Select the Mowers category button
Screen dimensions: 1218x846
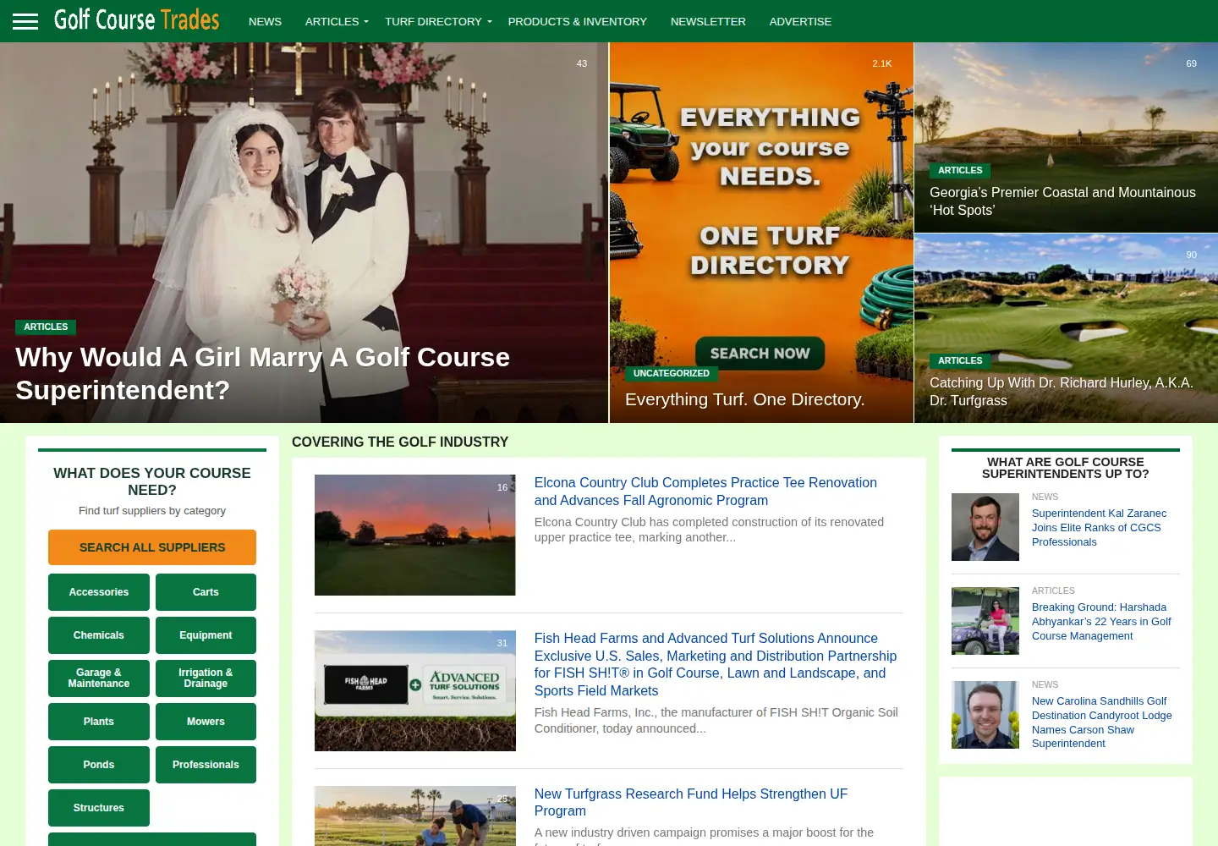point(206,722)
